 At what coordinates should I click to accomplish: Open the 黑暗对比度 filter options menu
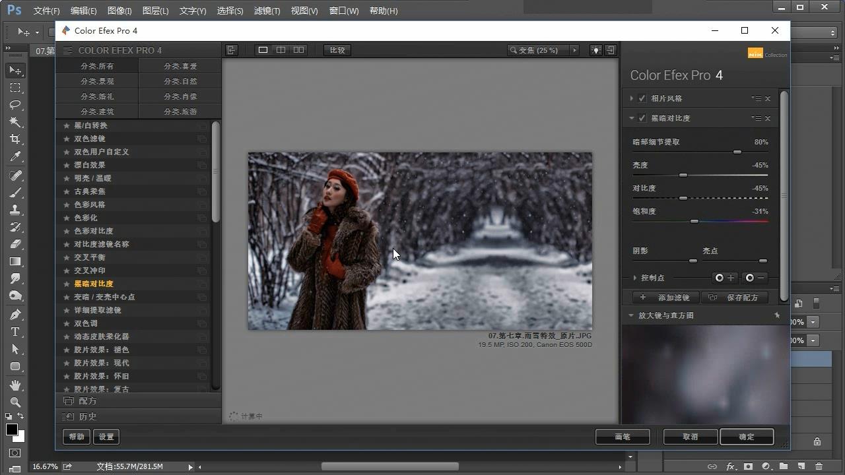(756, 118)
